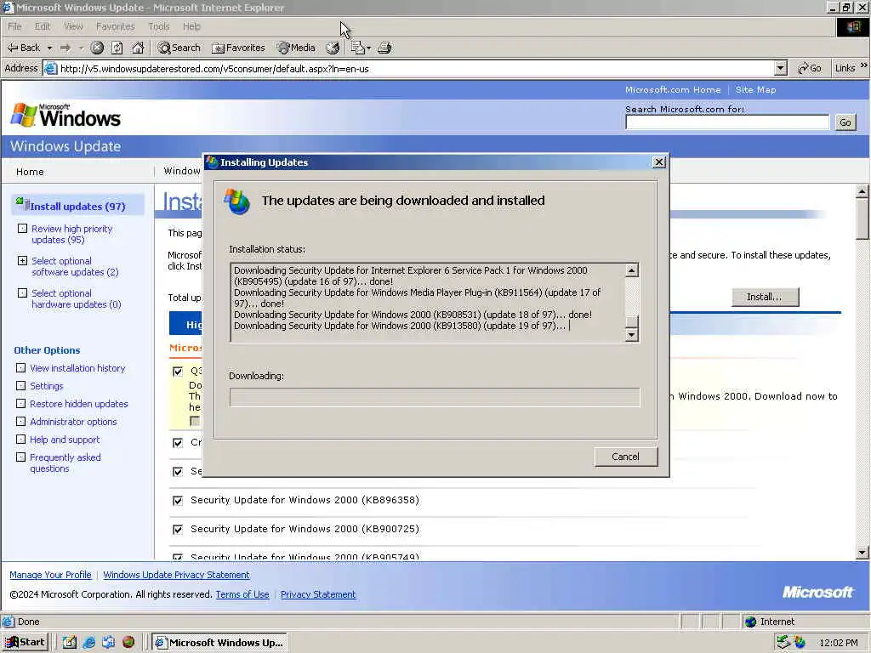871x653 pixels.
Task: Open the Edit menu
Action: click(43, 26)
